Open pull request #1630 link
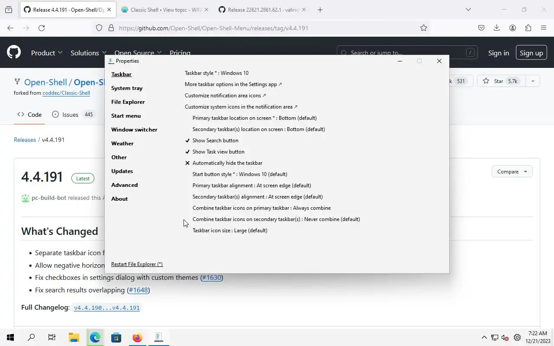This screenshot has width=554, height=346. click(x=212, y=278)
